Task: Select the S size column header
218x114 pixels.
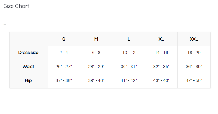Action: 64,39
